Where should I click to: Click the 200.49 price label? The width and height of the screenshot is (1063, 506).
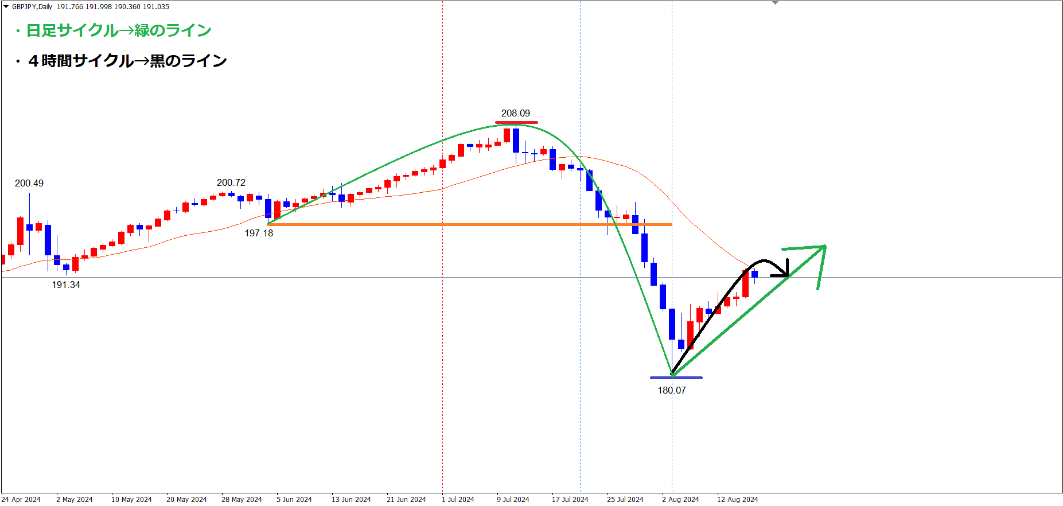click(x=29, y=183)
